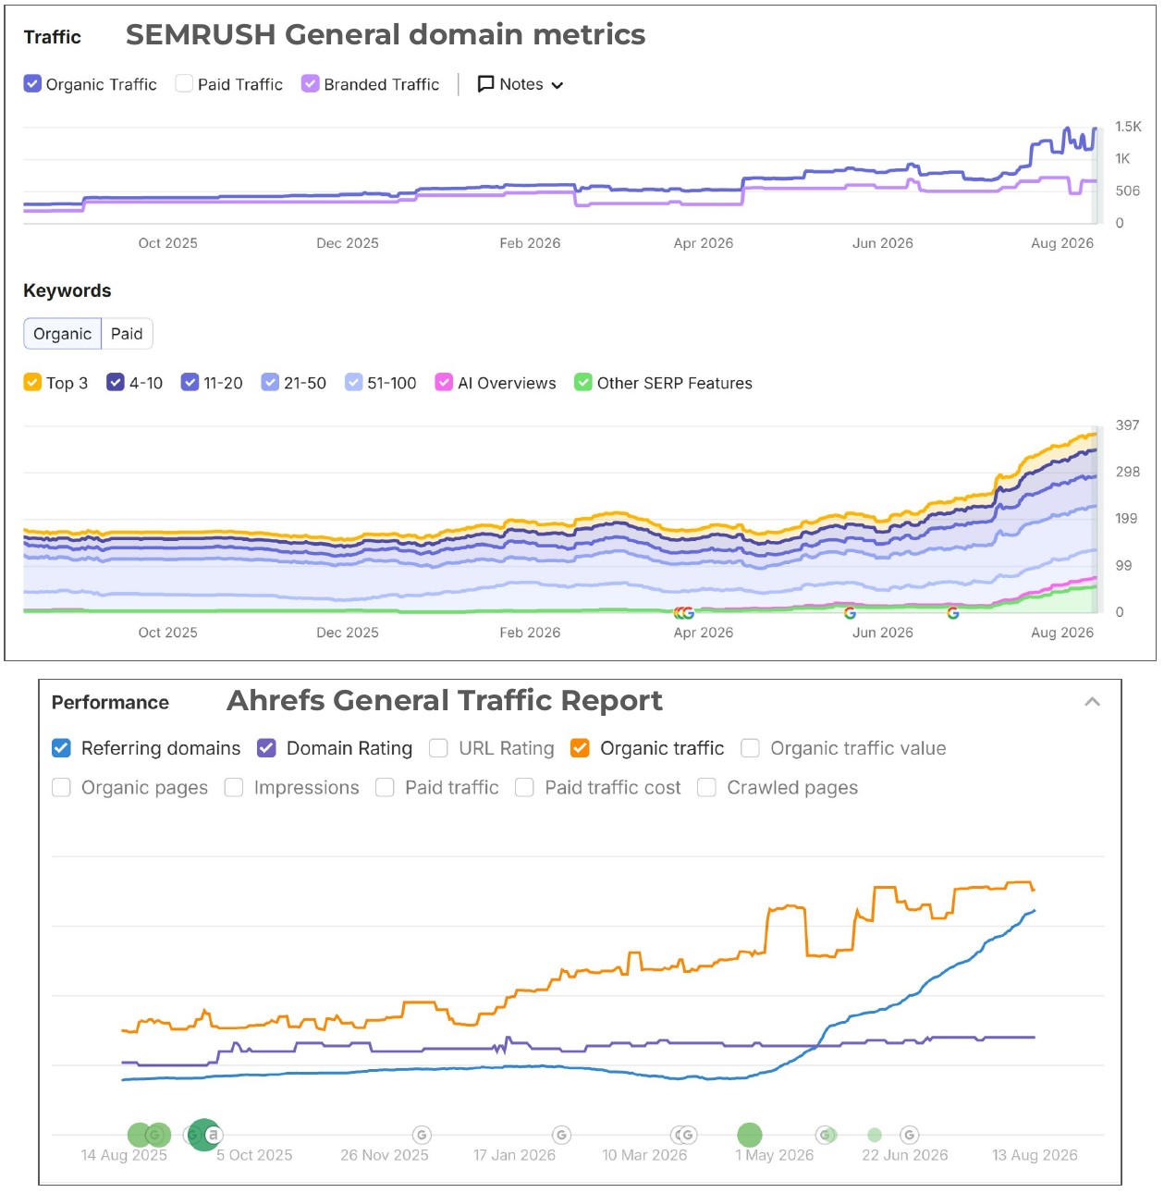This screenshot has height=1193, width=1164.
Task: Click the Ahrefs 'a' marker near 5 Oct 2025
Action: click(x=214, y=1134)
